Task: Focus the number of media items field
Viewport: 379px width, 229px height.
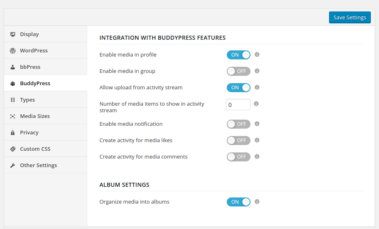Action: pos(238,104)
